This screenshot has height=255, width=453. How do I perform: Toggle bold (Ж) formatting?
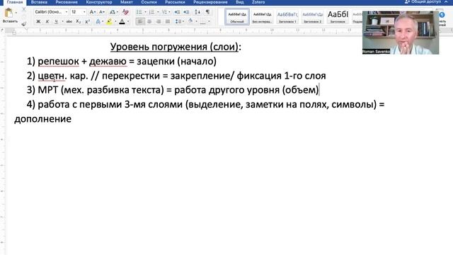click(38, 21)
